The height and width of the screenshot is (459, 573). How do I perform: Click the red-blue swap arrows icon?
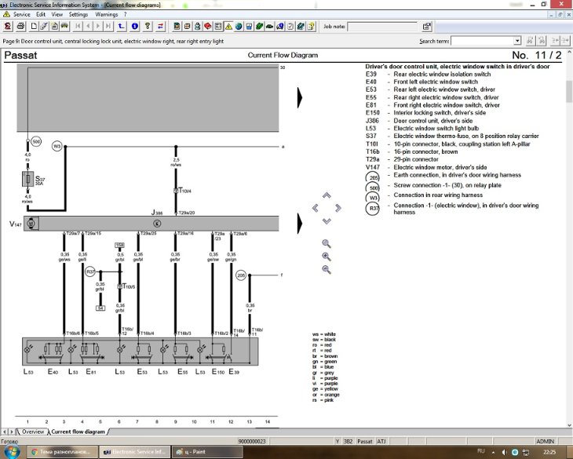160,27
